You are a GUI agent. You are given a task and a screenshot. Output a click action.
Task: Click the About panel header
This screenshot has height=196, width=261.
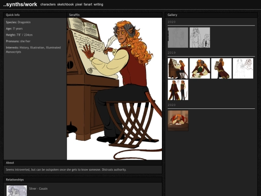(x=83, y=163)
